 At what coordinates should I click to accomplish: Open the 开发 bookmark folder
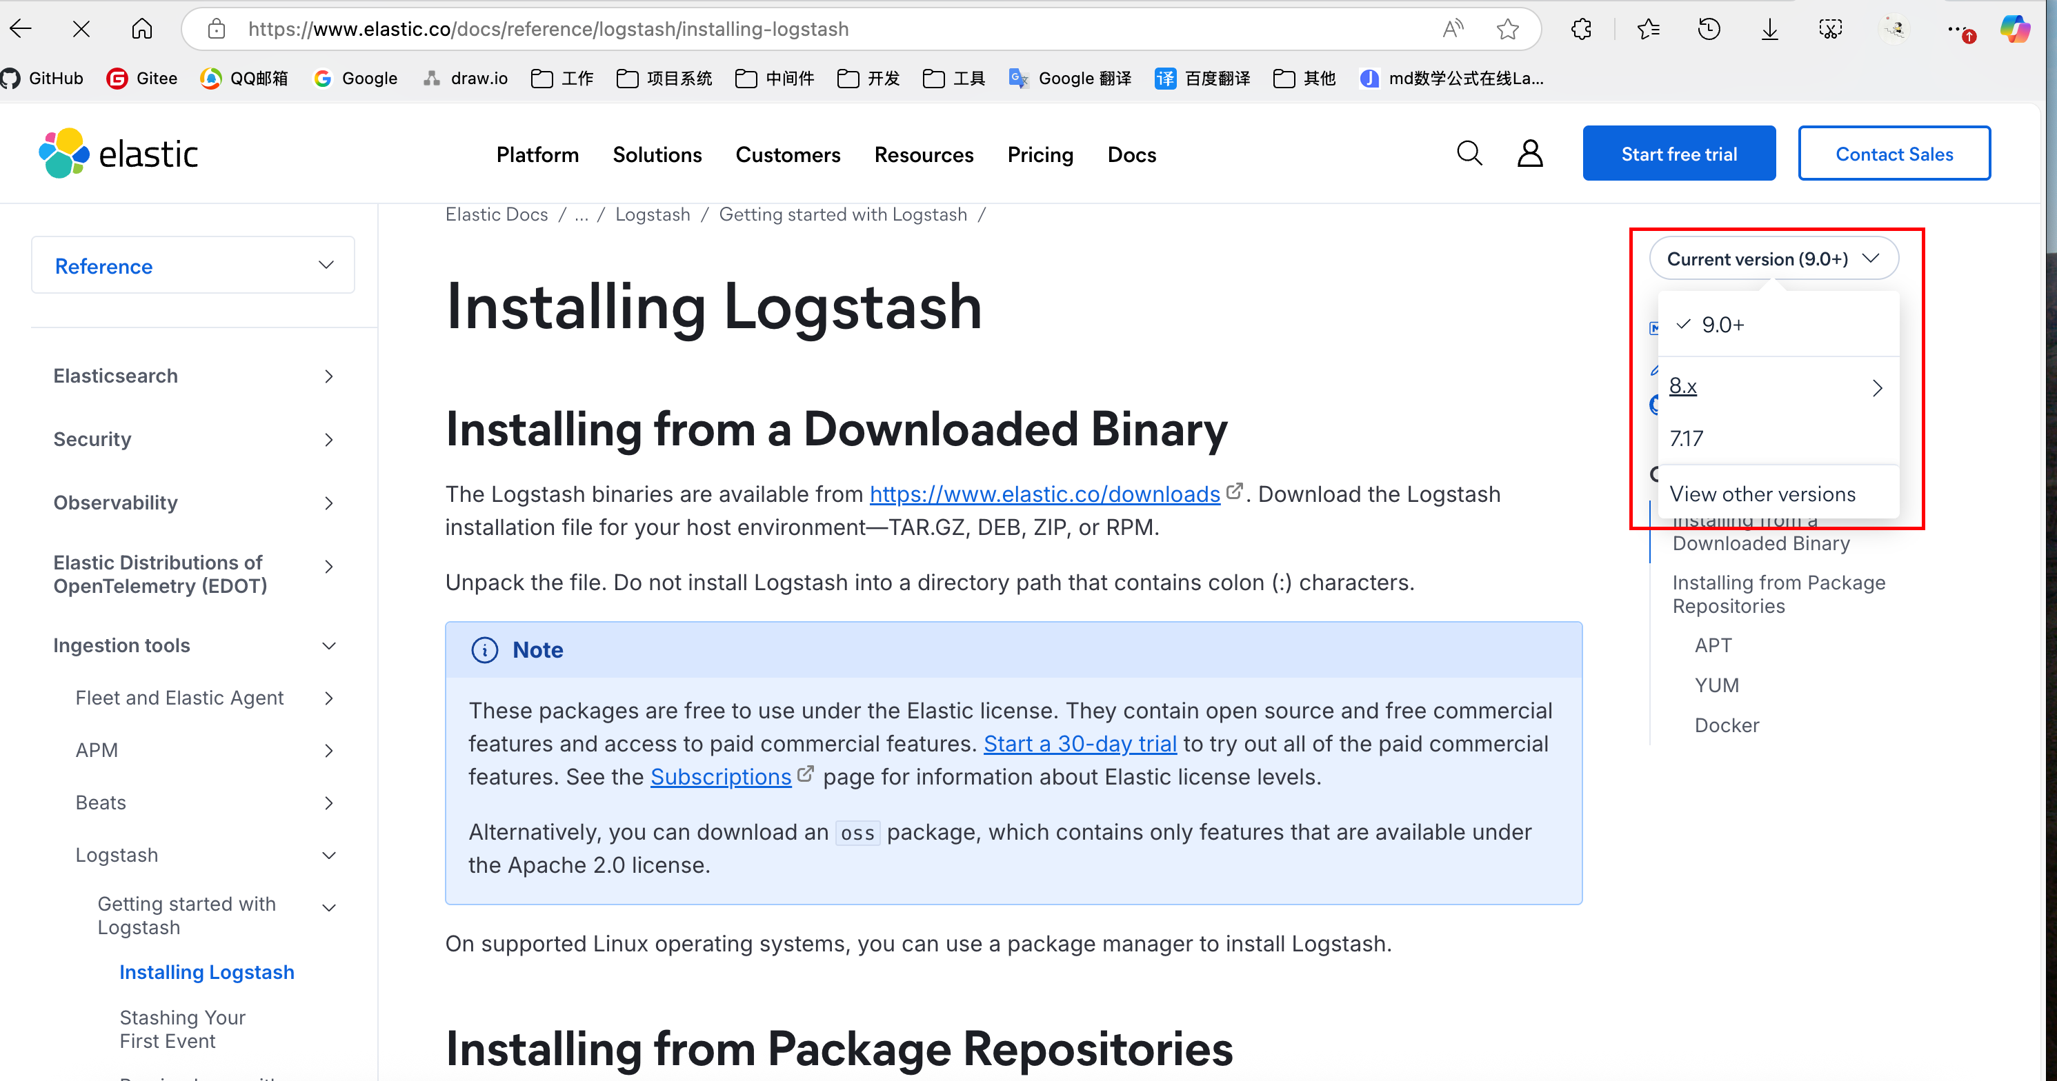tap(868, 78)
